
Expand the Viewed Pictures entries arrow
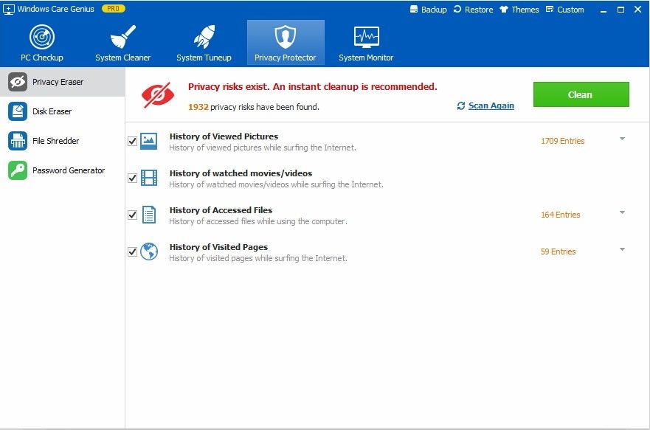click(622, 139)
